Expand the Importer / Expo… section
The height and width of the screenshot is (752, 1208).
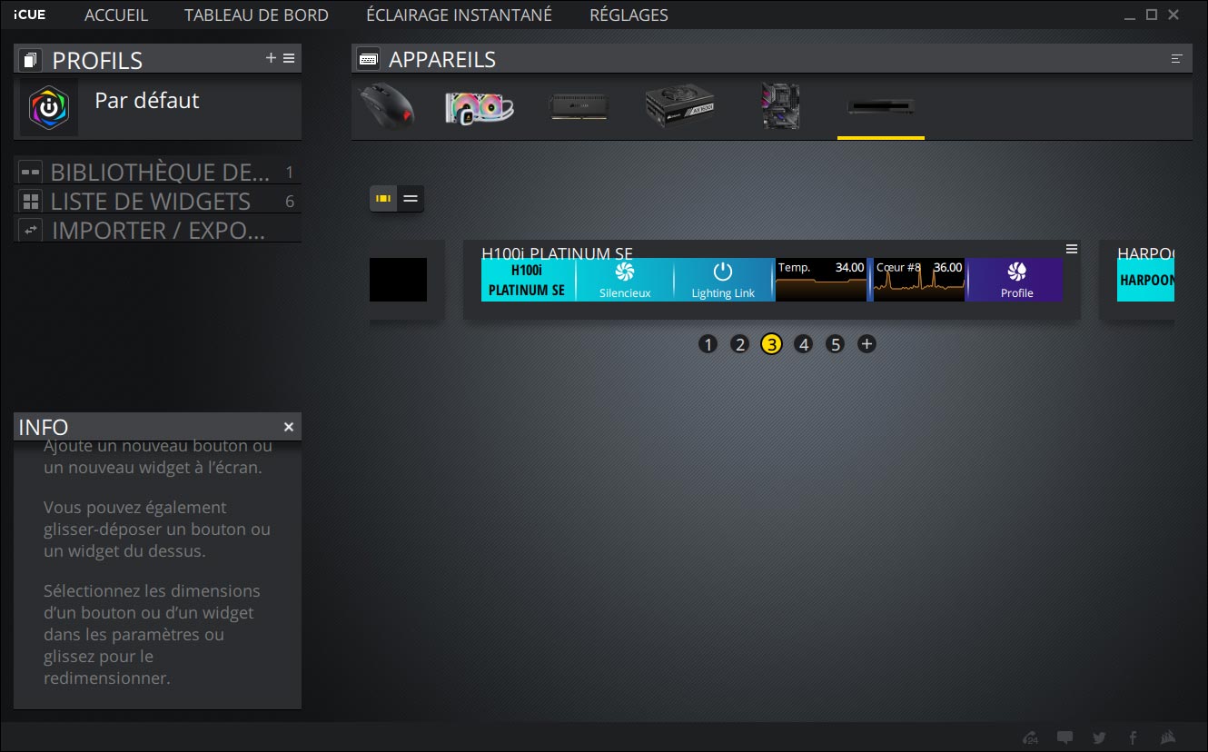pos(157,231)
